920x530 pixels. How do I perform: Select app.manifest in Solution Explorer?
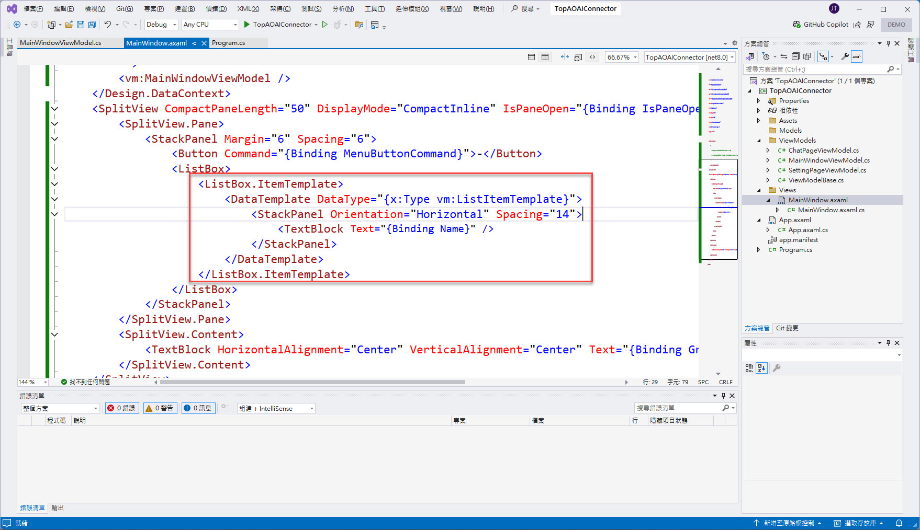[x=798, y=240]
